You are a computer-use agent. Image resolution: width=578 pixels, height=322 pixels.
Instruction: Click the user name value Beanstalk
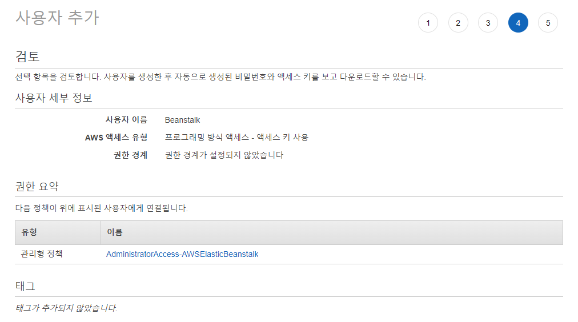click(x=182, y=120)
